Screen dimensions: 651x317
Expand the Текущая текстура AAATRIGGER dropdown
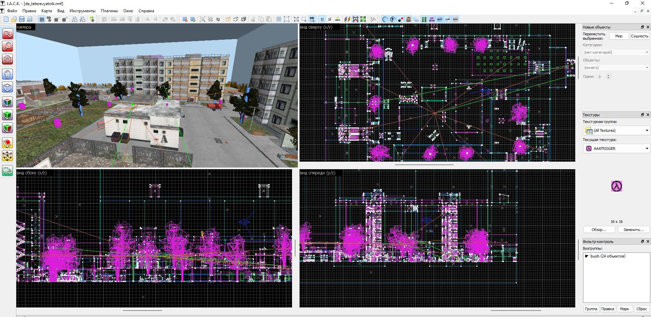tap(616, 148)
